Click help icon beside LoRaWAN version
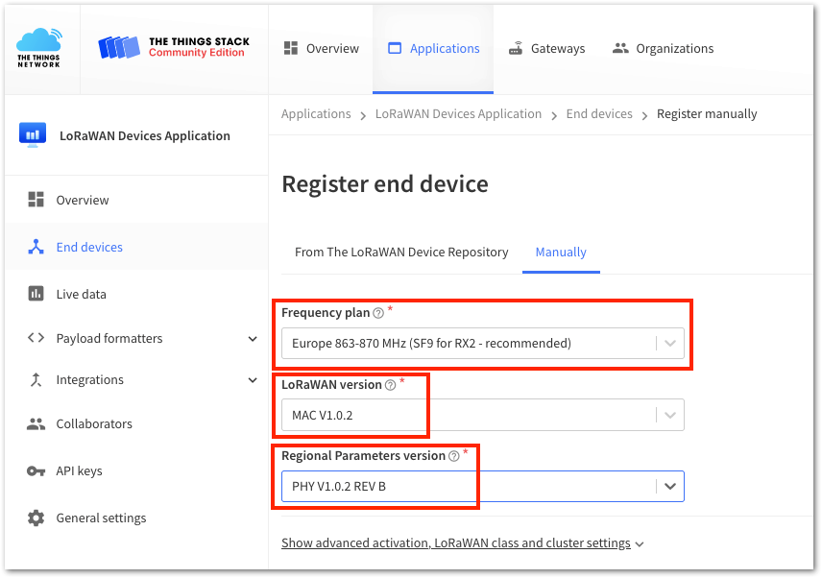Viewport: 822px width, 578px height. click(390, 385)
